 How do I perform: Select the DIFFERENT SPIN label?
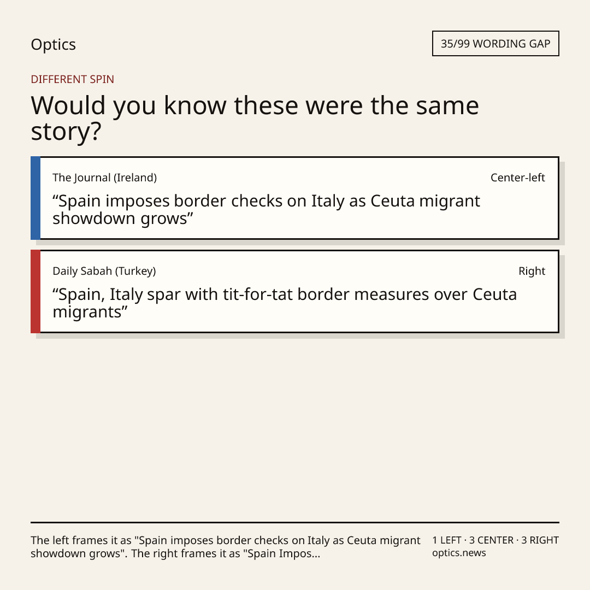[x=72, y=79]
